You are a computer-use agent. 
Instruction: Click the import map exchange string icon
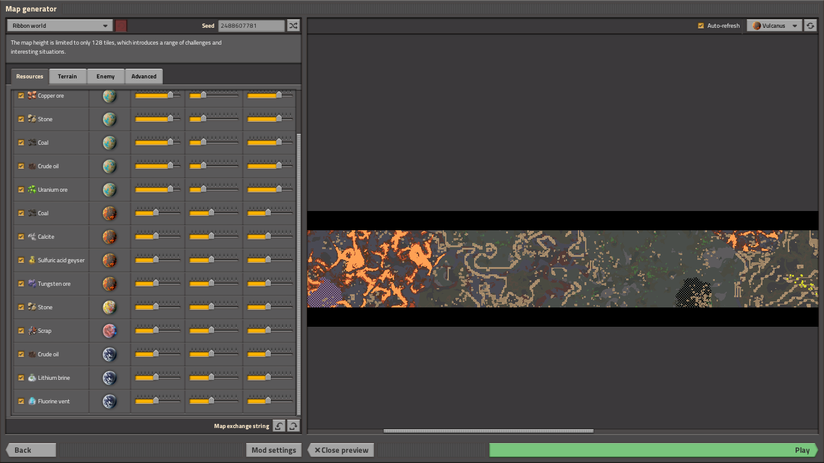pos(279,426)
